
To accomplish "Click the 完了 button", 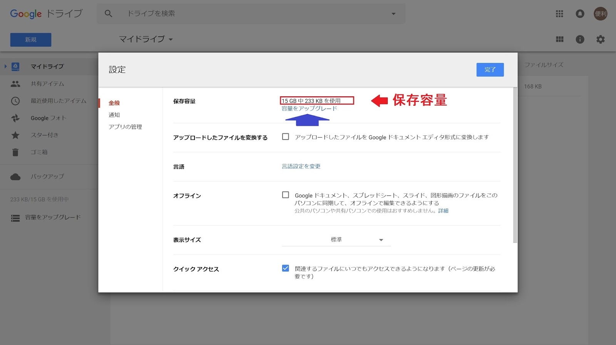I will pos(490,70).
